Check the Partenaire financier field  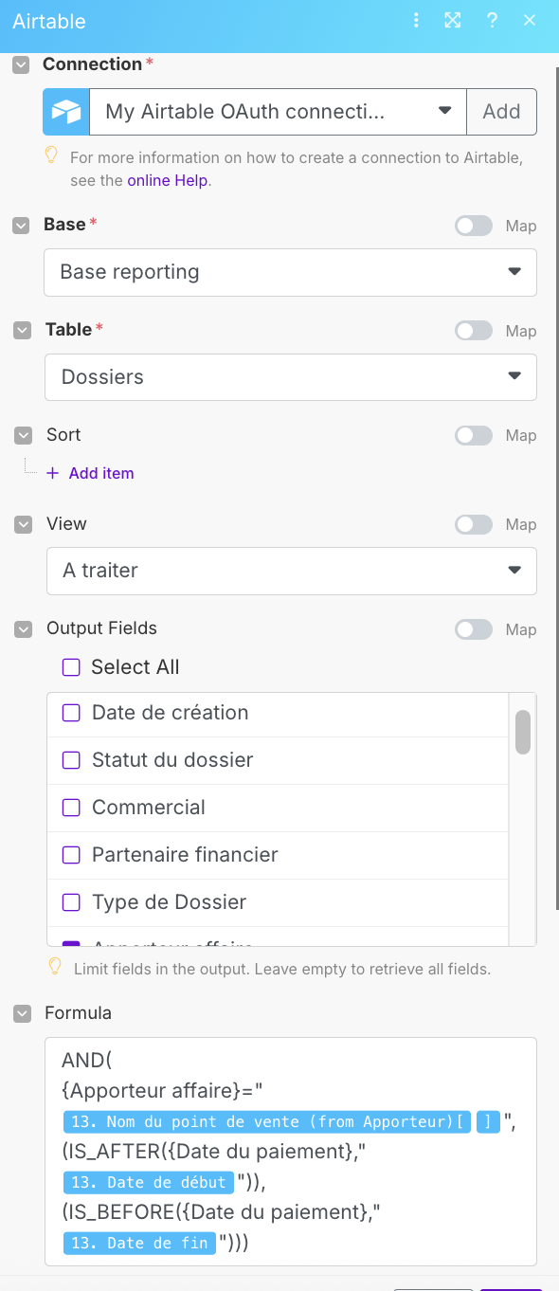pos(71,855)
